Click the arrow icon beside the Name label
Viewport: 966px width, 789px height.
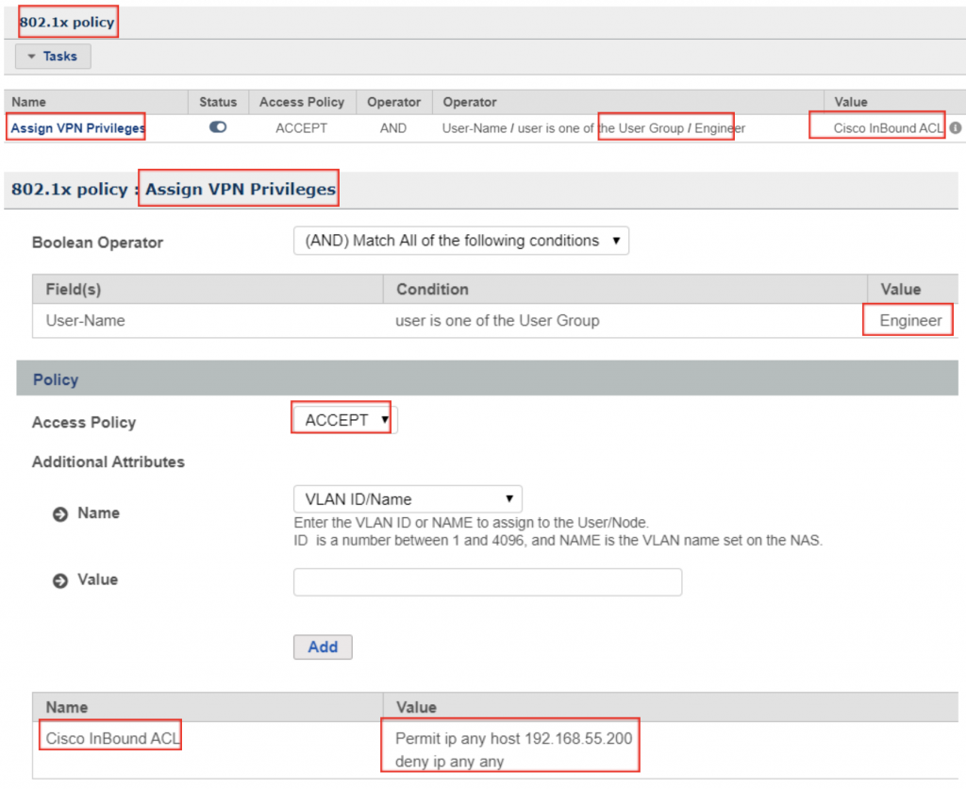[60, 514]
